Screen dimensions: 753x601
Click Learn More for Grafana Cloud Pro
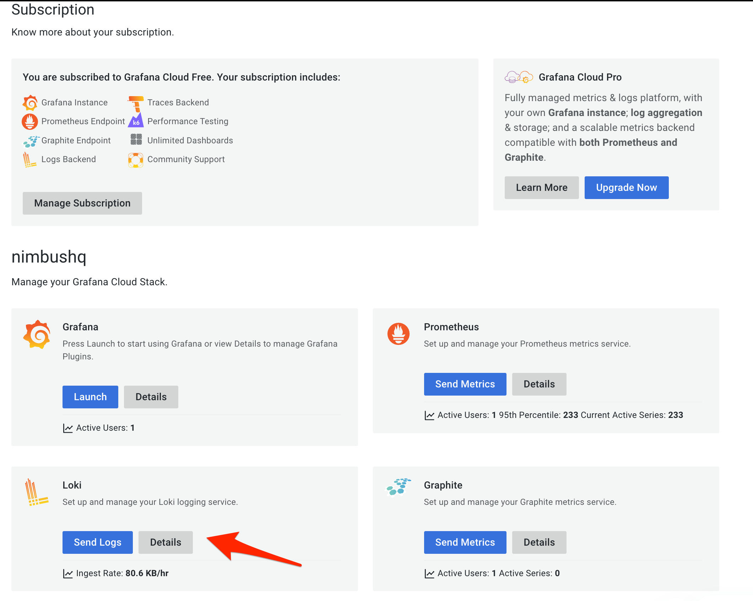click(x=542, y=188)
